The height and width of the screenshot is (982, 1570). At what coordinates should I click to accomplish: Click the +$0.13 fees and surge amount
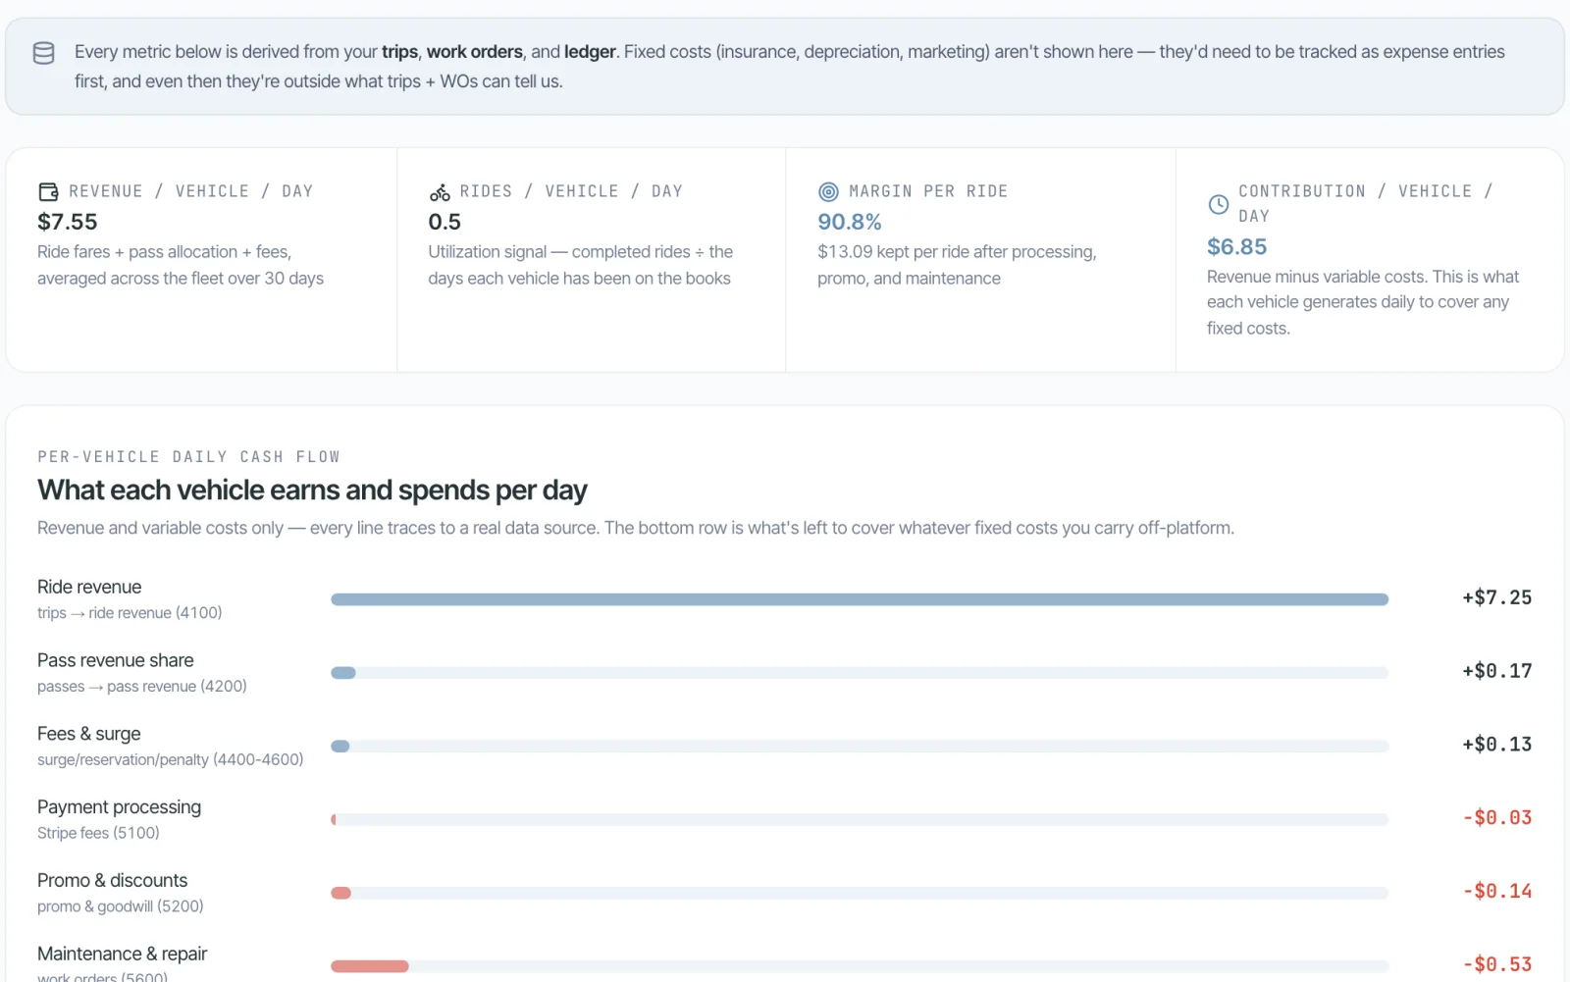tap(1496, 745)
